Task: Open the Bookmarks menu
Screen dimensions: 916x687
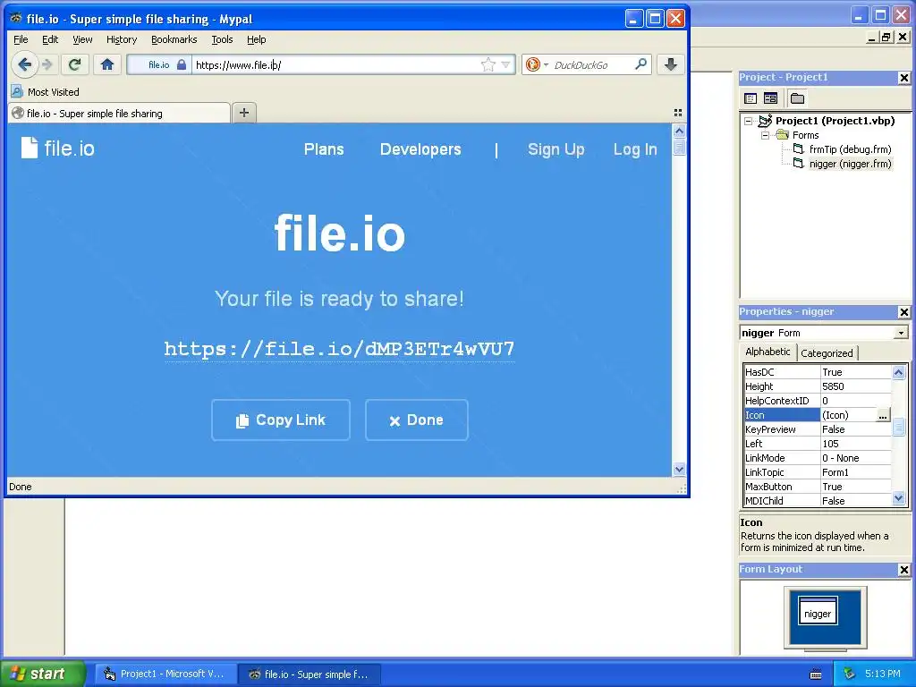Action: [x=174, y=39]
